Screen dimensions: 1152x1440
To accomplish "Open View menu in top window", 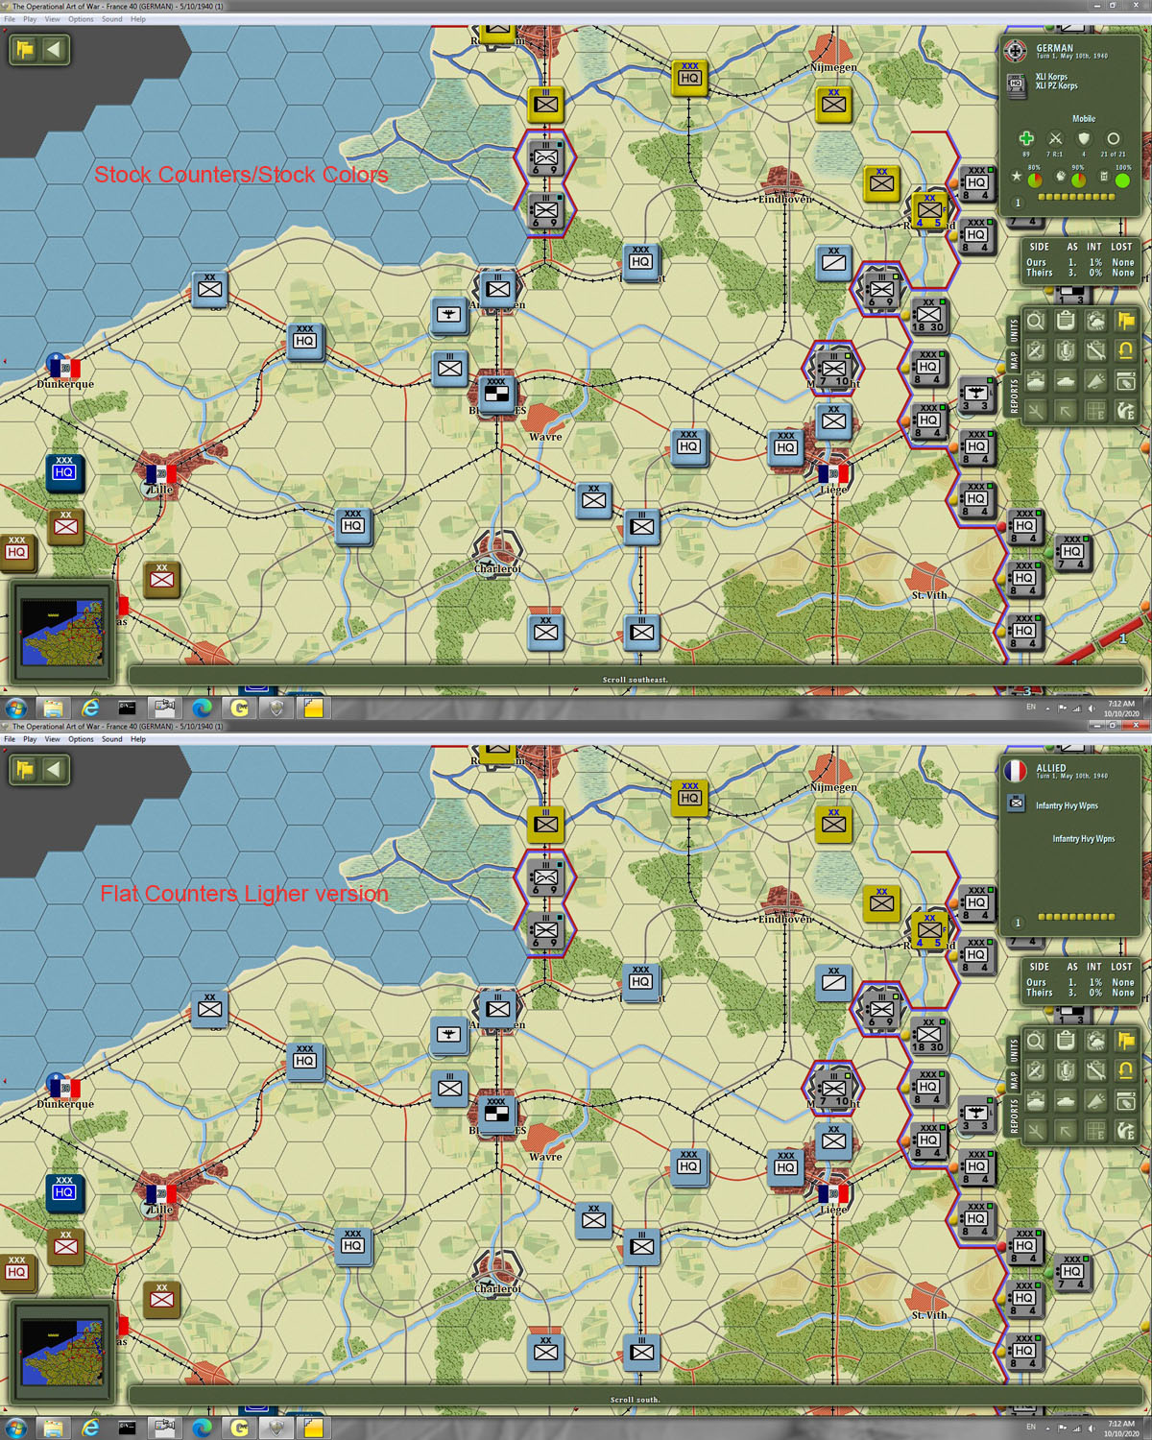I will point(52,19).
